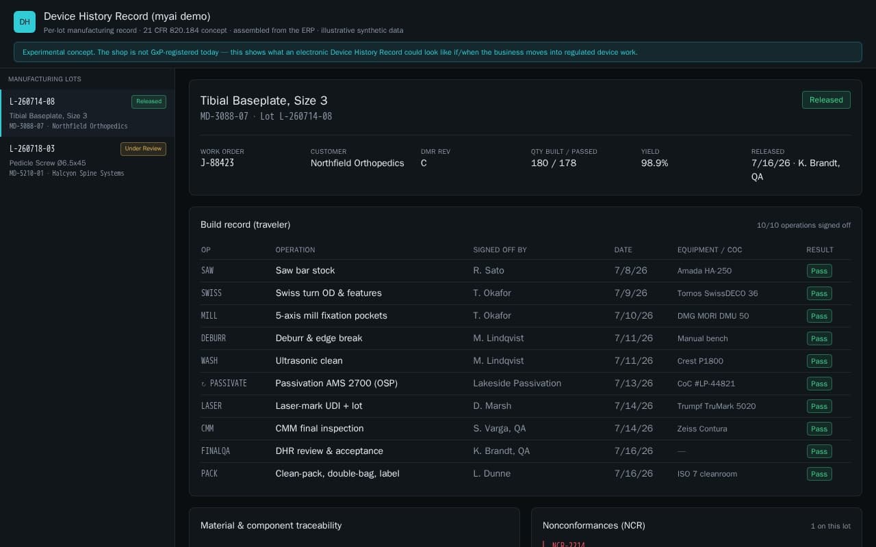Click the "1 on this lot" count
This screenshot has width=876, height=547.
(831, 526)
